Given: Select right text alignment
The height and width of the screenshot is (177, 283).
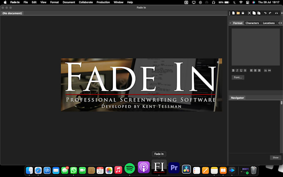Looking at the screenshot, I should (x=259, y=70).
